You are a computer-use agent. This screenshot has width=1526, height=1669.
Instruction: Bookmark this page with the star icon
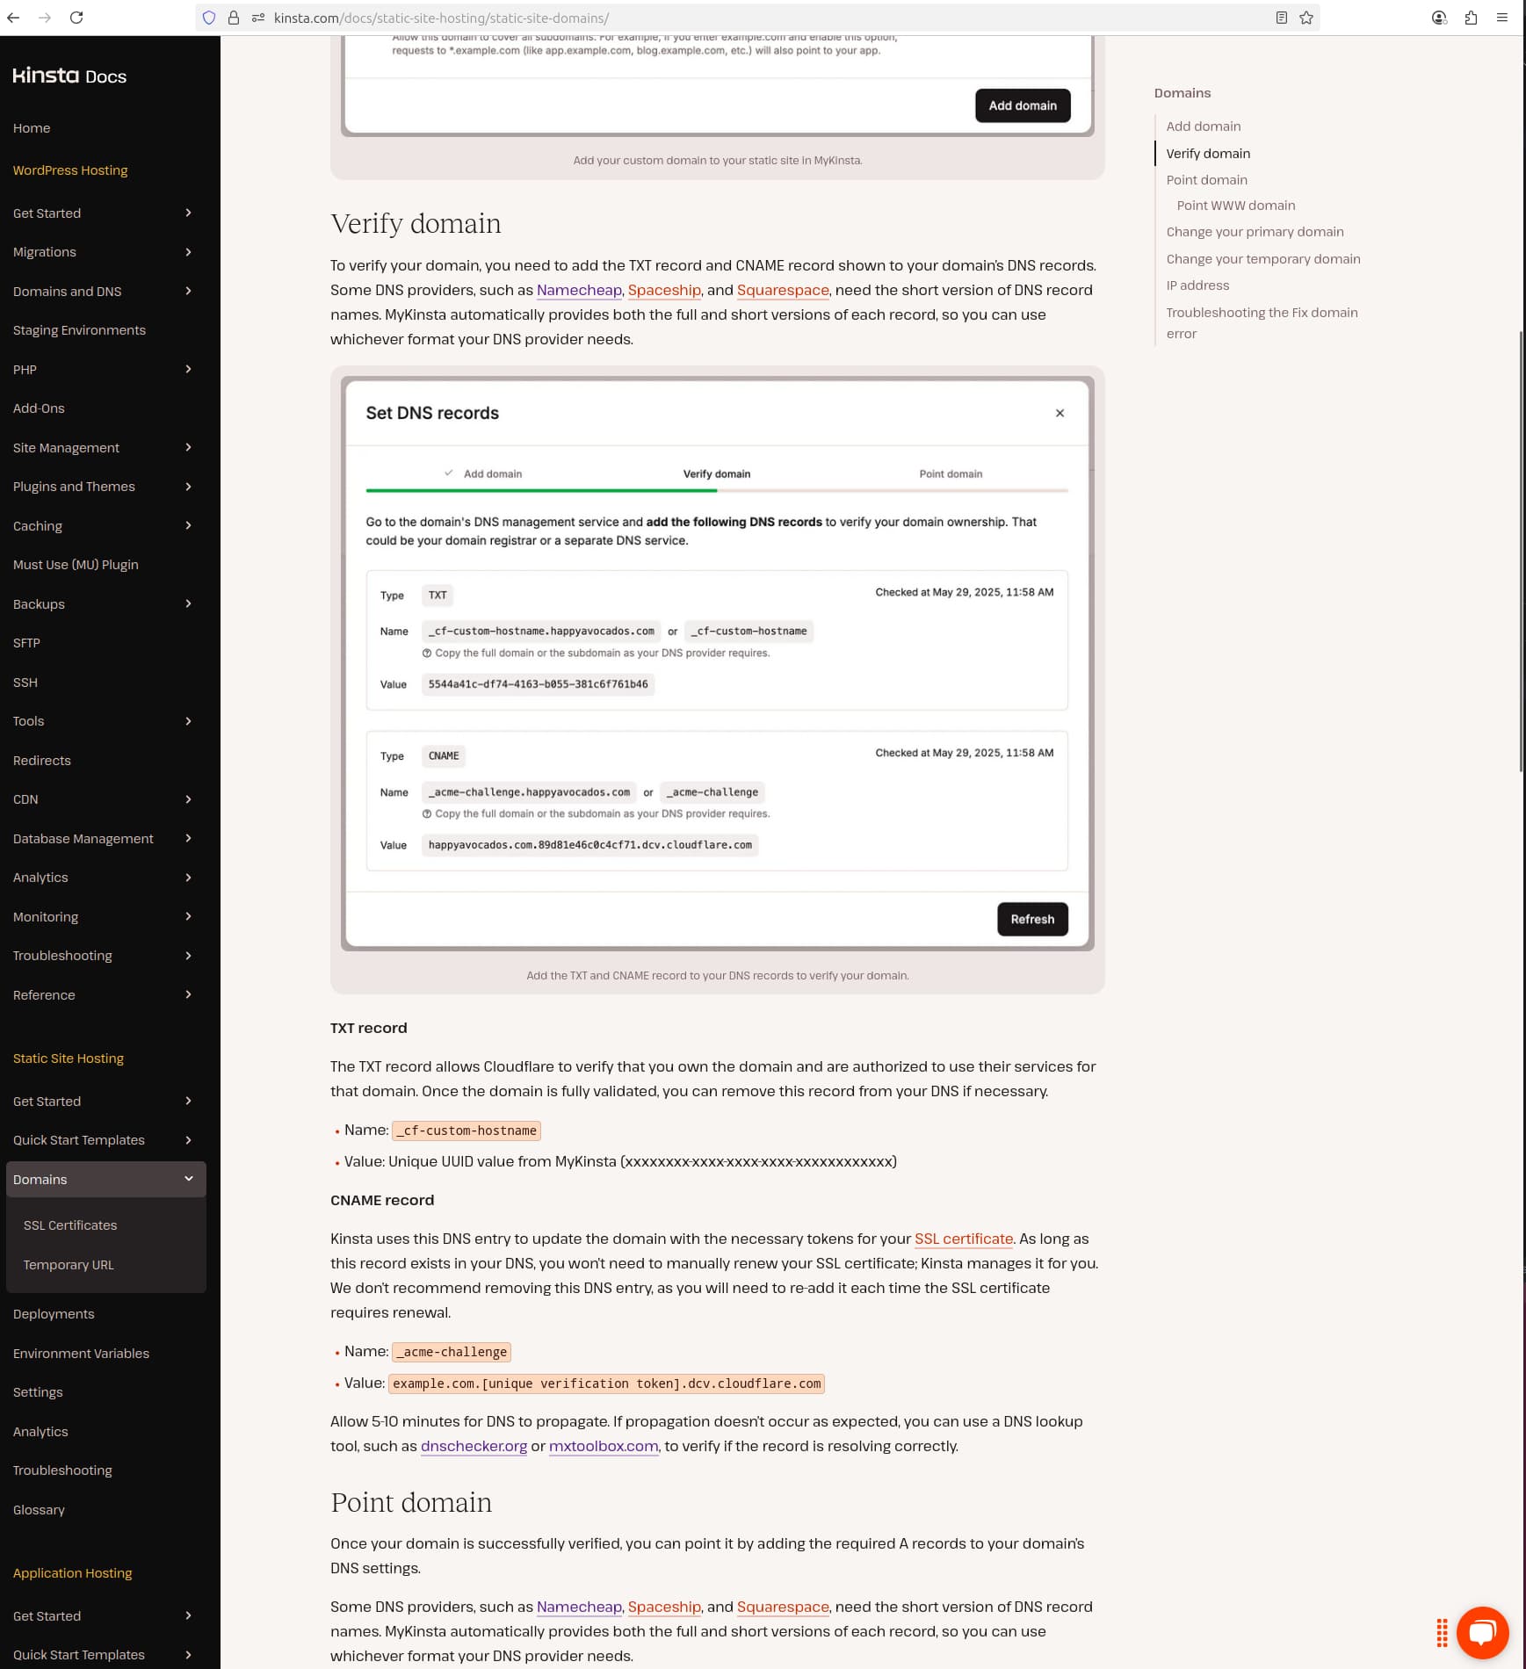(1306, 18)
